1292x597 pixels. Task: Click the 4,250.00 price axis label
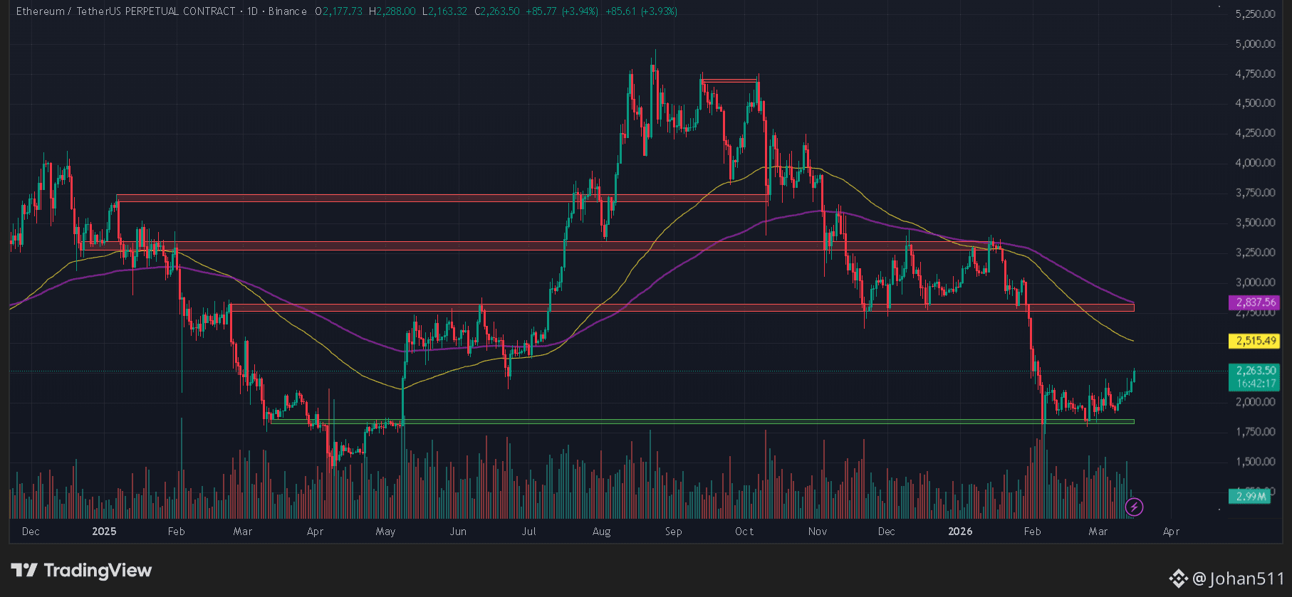point(1255,133)
